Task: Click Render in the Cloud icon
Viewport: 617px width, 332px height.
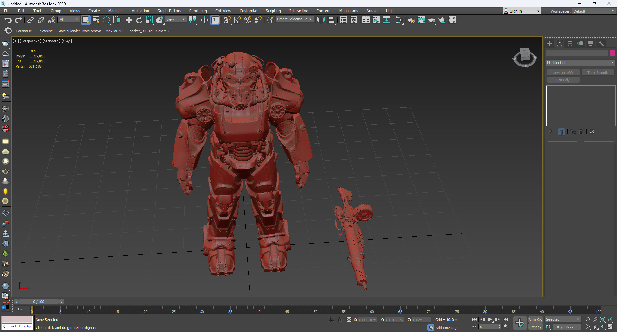Action: click(442, 20)
